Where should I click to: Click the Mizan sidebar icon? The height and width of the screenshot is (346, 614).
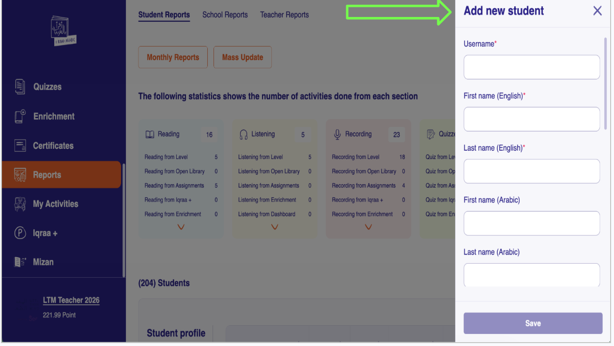pyautogui.click(x=20, y=262)
